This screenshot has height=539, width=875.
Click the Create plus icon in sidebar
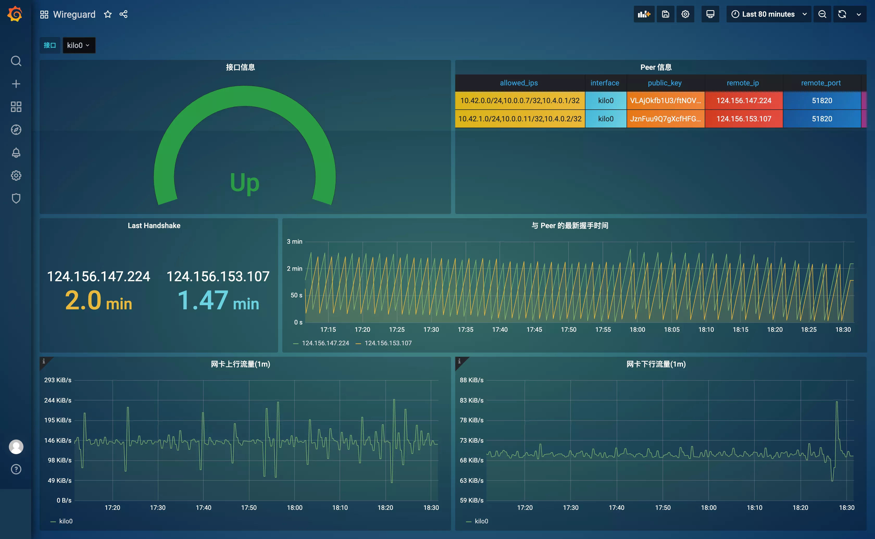pos(16,84)
